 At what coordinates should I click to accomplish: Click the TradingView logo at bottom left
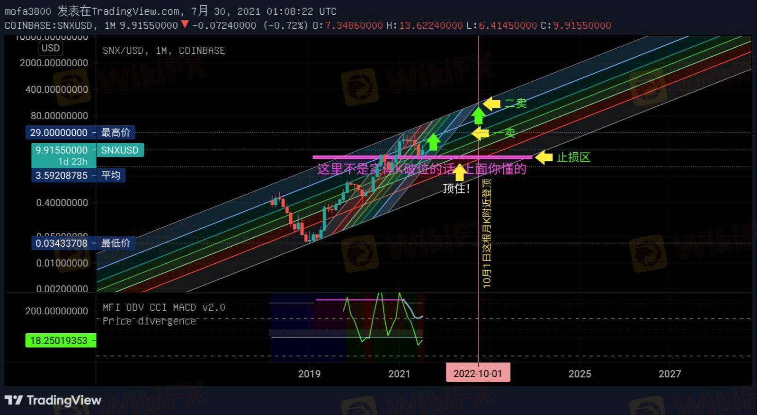tap(53, 400)
